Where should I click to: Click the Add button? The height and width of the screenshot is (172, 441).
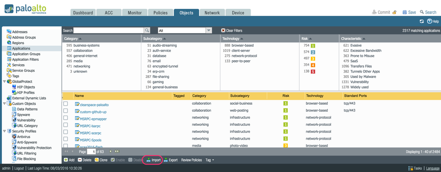pyautogui.click(x=69, y=160)
